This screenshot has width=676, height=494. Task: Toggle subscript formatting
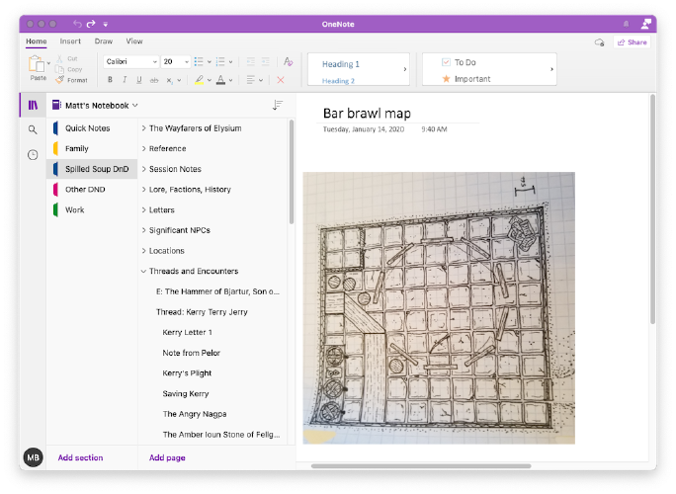pyautogui.click(x=169, y=80)
